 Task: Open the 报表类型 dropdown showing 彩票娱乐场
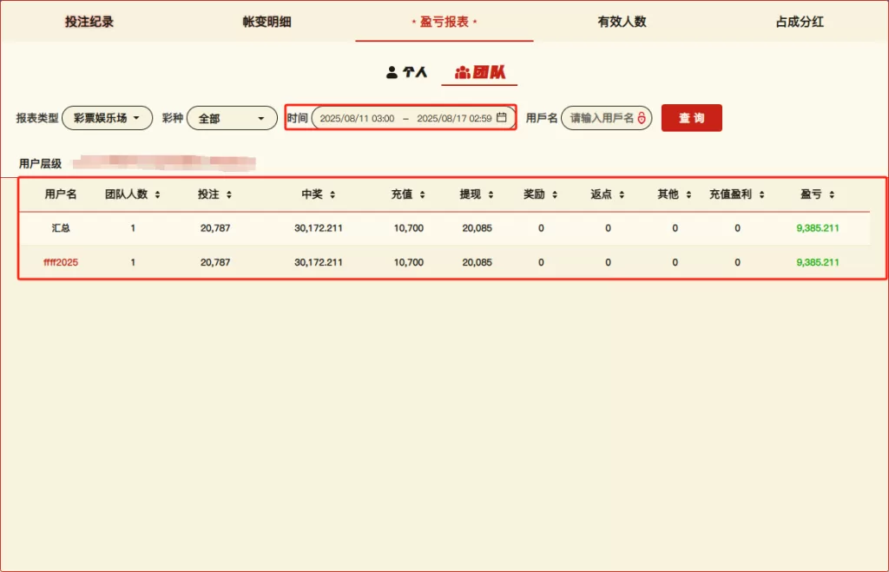click(107, 118)
